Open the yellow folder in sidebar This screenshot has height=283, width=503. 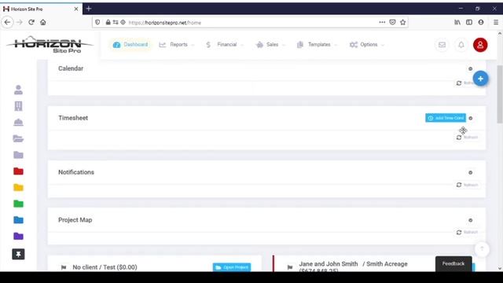[18, 187]
